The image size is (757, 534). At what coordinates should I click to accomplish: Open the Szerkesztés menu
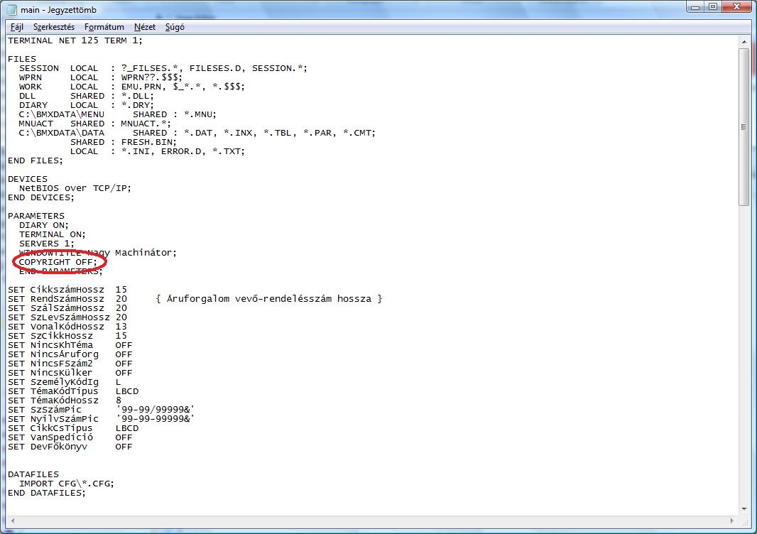tap(54, 27)
